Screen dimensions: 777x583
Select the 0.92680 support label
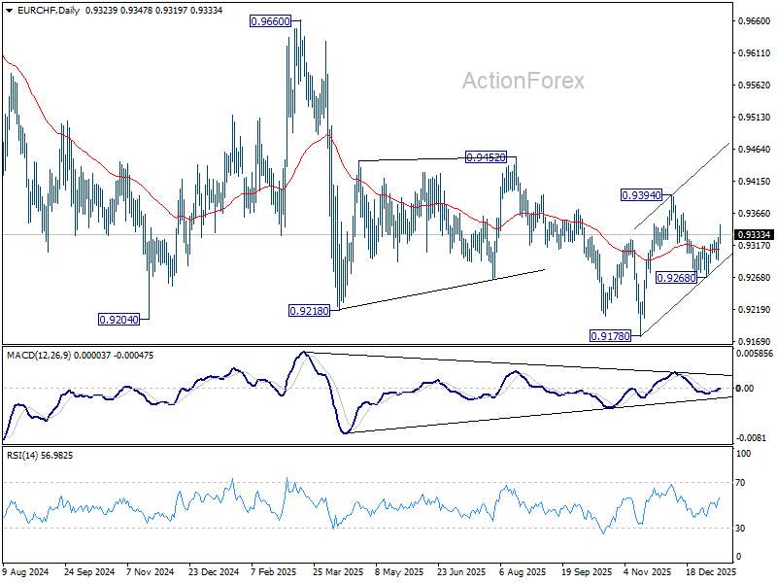tap(676, 278)
